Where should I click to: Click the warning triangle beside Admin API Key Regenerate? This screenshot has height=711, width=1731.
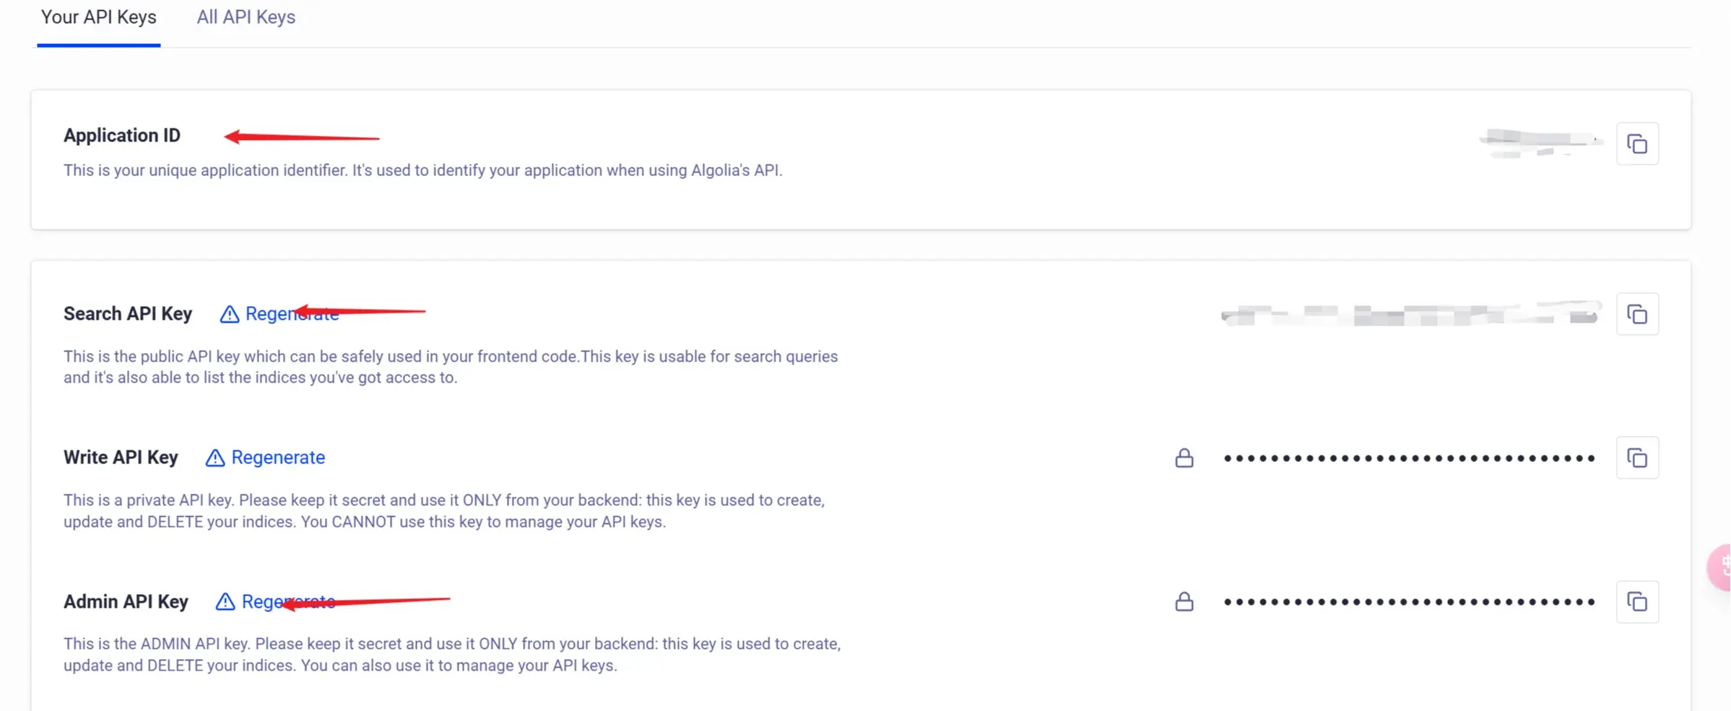(225, 601)
